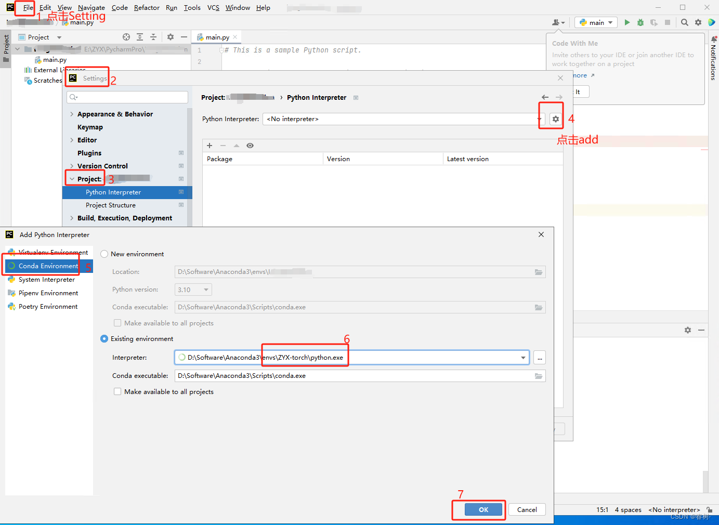The height and width of the screenshot is (525, 719).
Task: Open main.py in Project tree
Action: 55,60
